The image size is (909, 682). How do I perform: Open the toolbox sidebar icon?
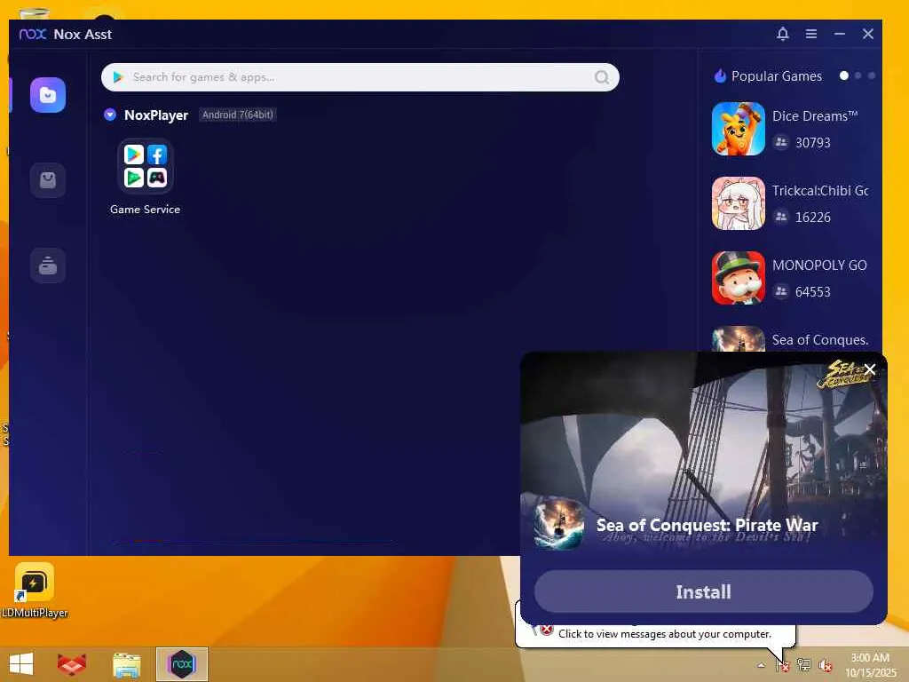(x=48, y=265)
